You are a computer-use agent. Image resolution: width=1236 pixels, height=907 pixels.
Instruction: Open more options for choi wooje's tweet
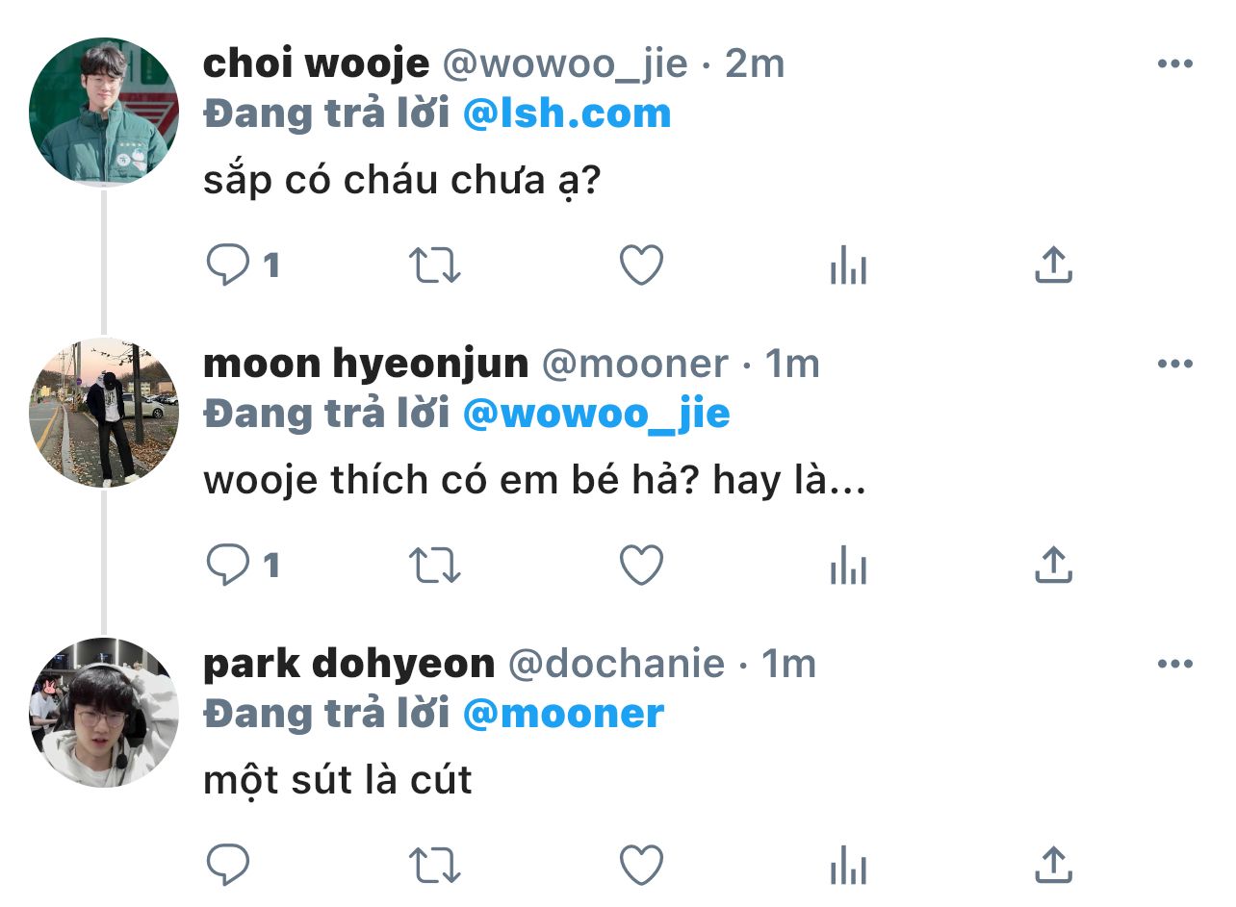[x=1175, y=64]
